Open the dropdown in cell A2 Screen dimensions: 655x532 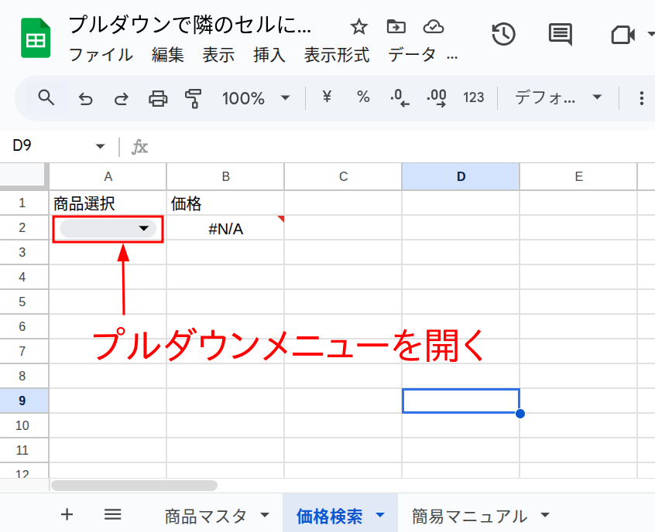click(x=142, y=228)
